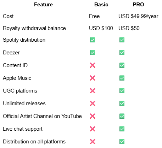Click the red X for Distribution on all platforms
162x148 pixels.
pyautogui.click(x=93, y=142)
